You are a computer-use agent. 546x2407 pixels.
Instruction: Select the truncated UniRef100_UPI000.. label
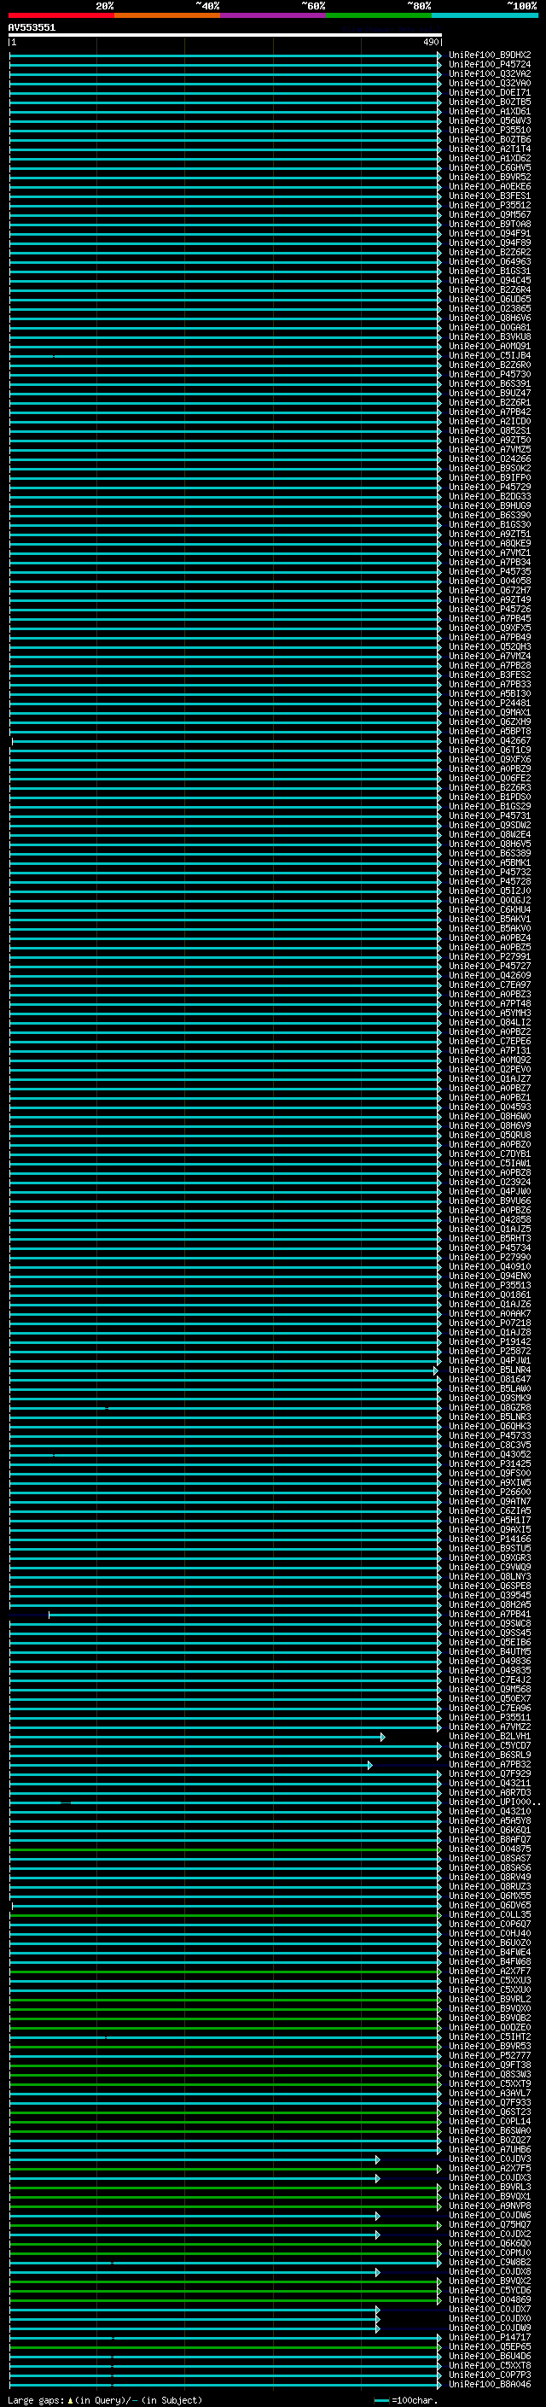(495, 1802)
